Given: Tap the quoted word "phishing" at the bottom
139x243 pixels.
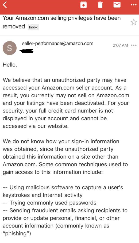Looking at the screenshot, I should (x=17, y=233).
